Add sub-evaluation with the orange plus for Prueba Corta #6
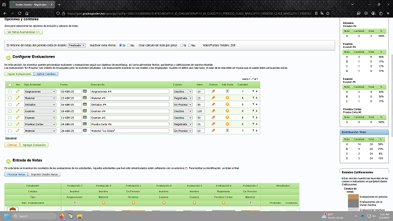This screenshot has height=221, width=393. point(227,124)
